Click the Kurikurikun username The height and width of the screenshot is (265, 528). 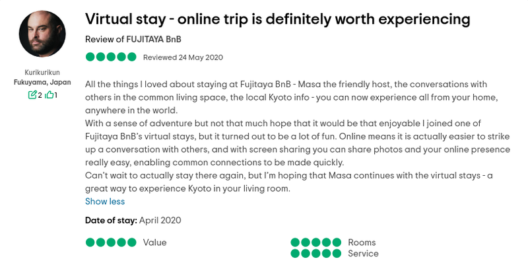(x=42, y=72)
